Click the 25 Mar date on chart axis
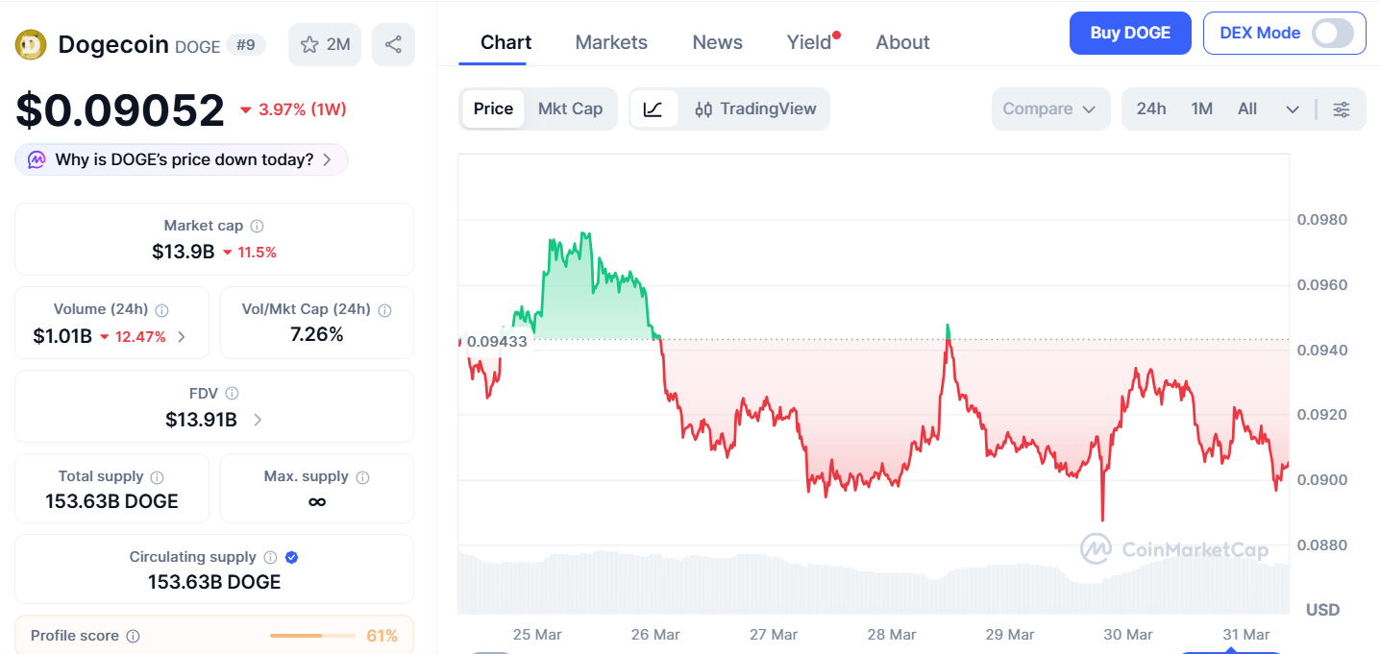Viewport: 1380px width, 654px height. [x=537, y=635]
